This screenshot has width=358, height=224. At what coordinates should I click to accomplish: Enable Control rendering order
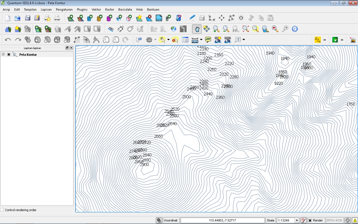[x=2, y=210]
